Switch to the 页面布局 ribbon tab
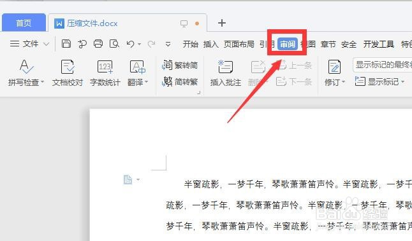Image resolution: width=412 pixels, height=241 pixels. click(x=239, y=44)
